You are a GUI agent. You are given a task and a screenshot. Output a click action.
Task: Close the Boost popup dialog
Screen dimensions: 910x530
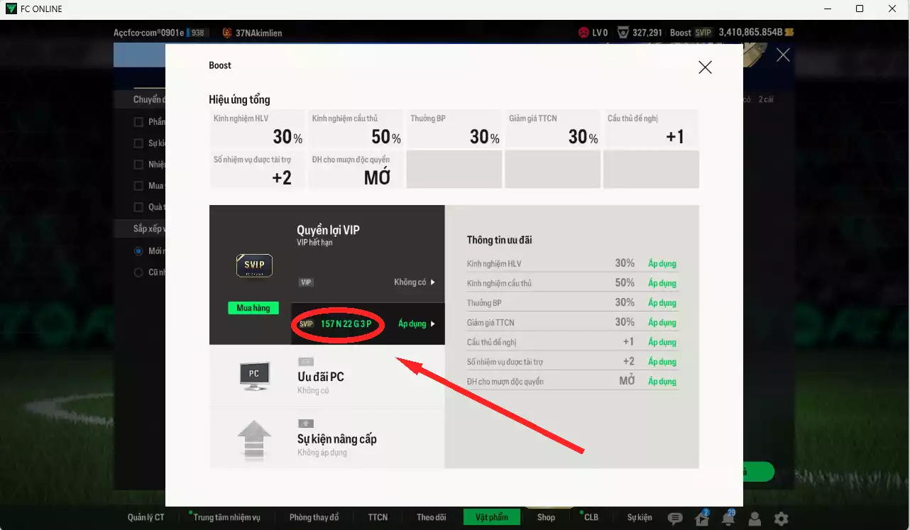(x=704, y=67)
